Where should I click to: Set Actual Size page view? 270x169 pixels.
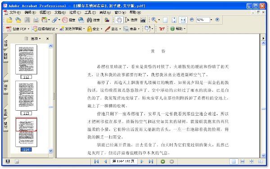click(x=165, y=20)
